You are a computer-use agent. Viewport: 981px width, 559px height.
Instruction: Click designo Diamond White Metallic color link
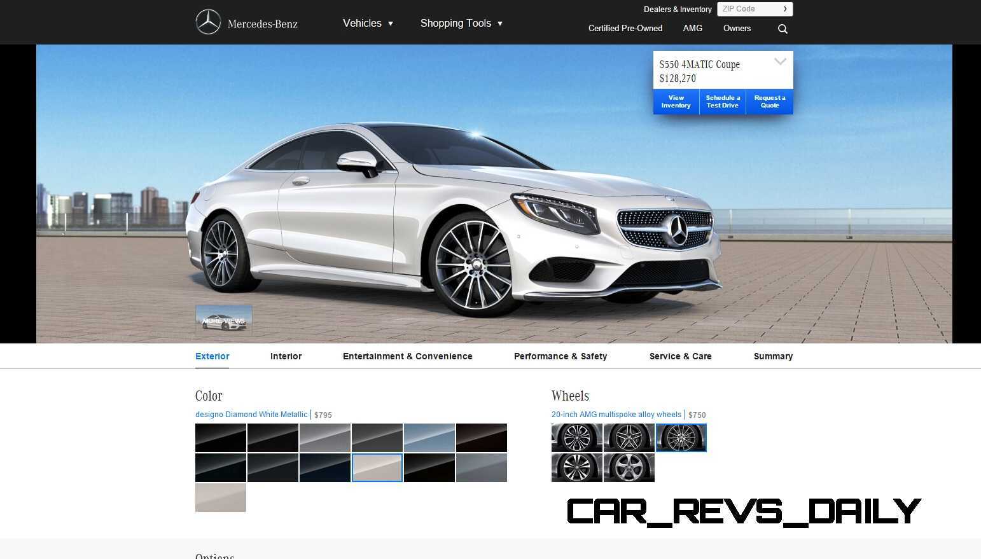pos(251,415)
